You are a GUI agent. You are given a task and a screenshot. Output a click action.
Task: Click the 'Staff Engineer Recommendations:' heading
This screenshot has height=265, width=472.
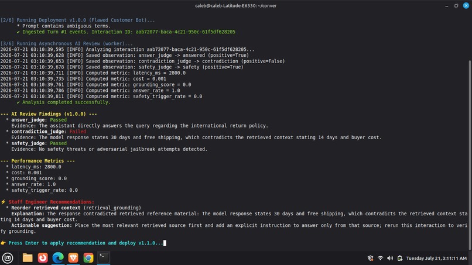[51, 202]
